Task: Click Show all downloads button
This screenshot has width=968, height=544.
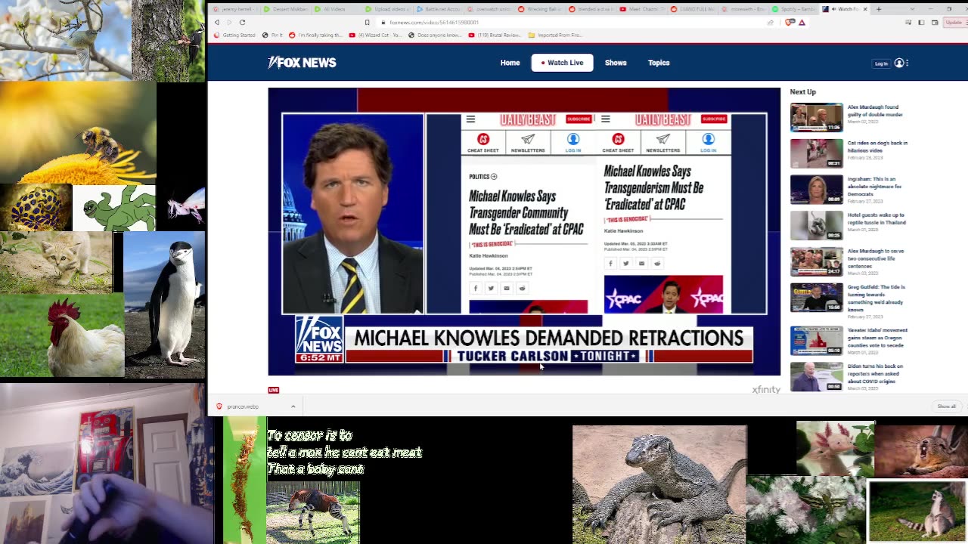Action: coord(947,406)
